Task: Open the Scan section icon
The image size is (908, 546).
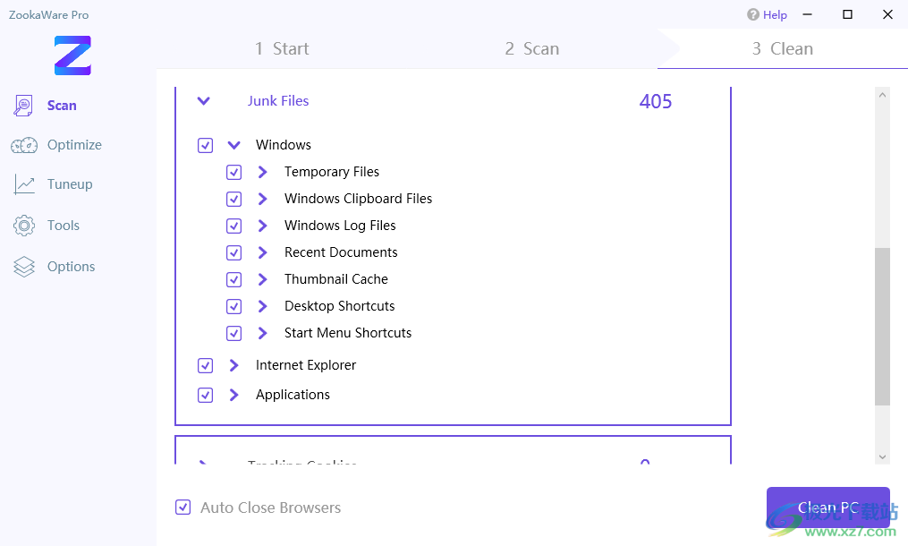Action: [x=24, y=106]
